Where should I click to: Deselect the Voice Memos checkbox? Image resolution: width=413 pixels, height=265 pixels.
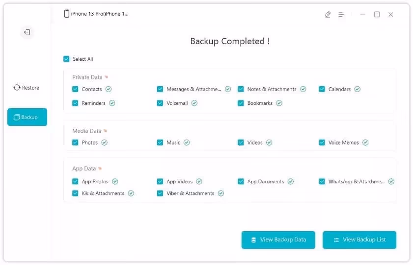(322, 143)
